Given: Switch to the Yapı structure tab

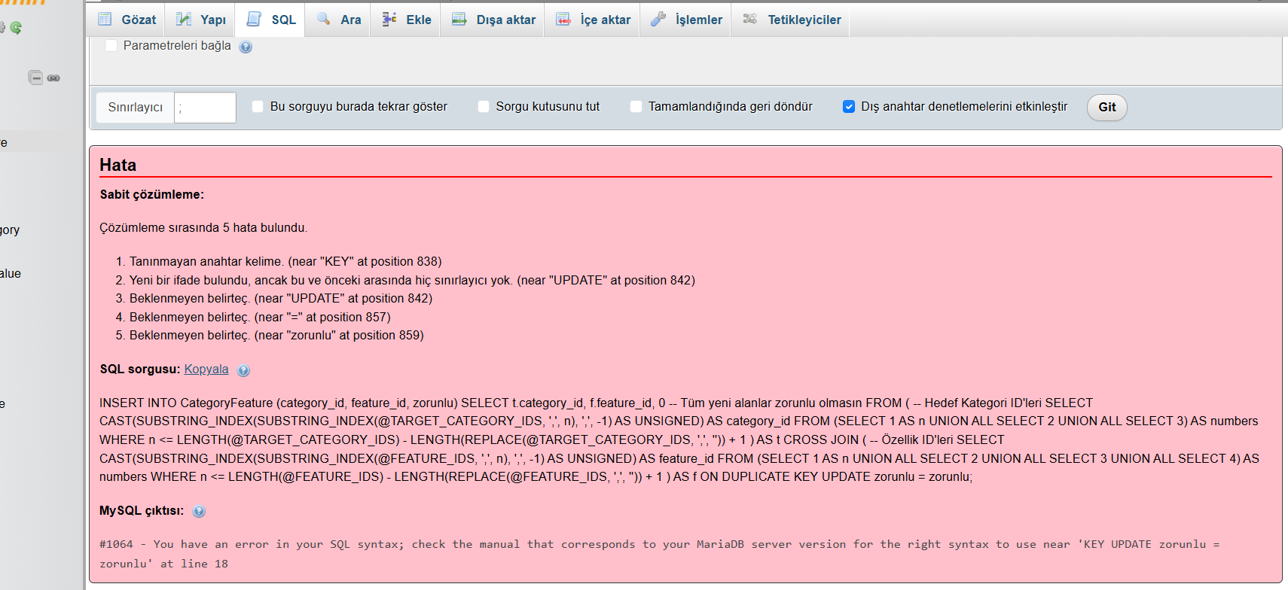Looking at the screenshot, I should 201,20.
